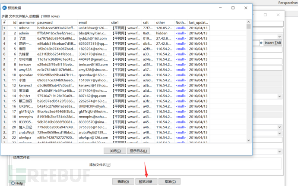
Task: Click email '807162@qq.com'
Action: coord(92,96)
